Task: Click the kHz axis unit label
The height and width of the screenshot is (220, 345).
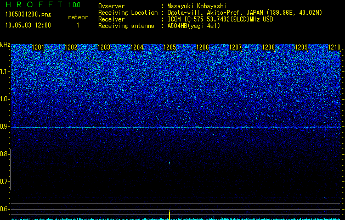Action: coord(5,45)
